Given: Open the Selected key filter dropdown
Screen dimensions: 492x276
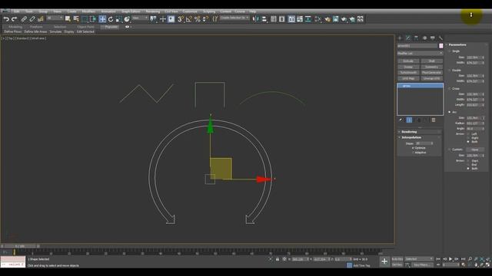Looking at the screenshot, I should coord(419,259).
